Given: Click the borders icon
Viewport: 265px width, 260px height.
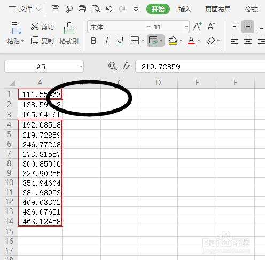Looking at the screenshot, I should point(135,41).
